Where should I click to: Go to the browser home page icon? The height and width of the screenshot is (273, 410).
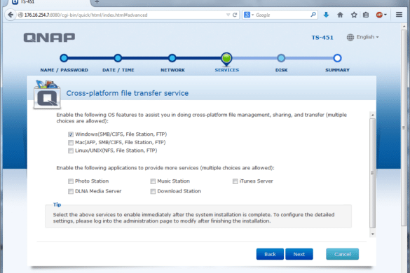(340, 15)
